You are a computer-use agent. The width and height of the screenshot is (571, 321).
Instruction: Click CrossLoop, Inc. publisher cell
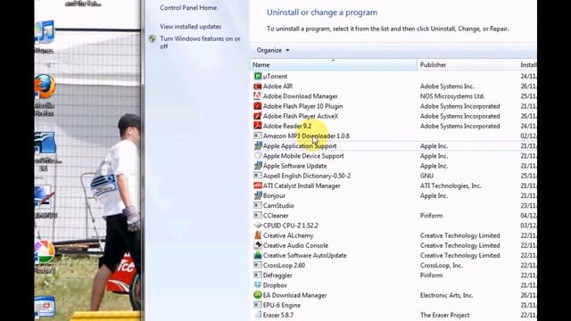coord(442,266)
